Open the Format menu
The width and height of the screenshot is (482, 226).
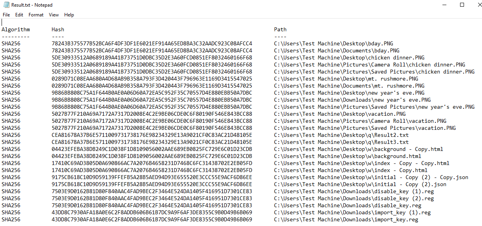point(36,15)
